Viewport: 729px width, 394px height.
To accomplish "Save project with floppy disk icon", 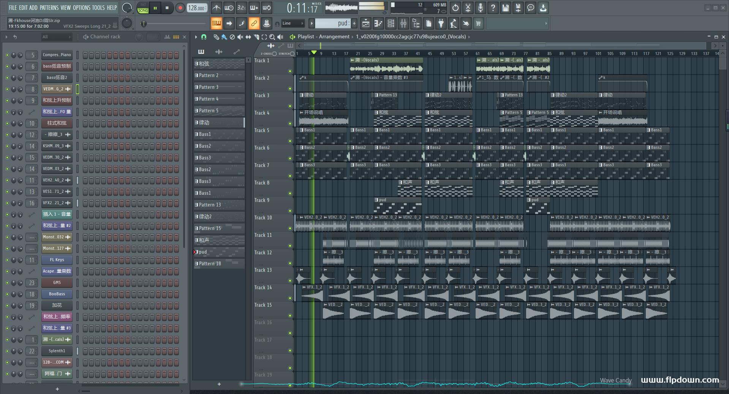I will pyautogui.click(x=505, y=8).
